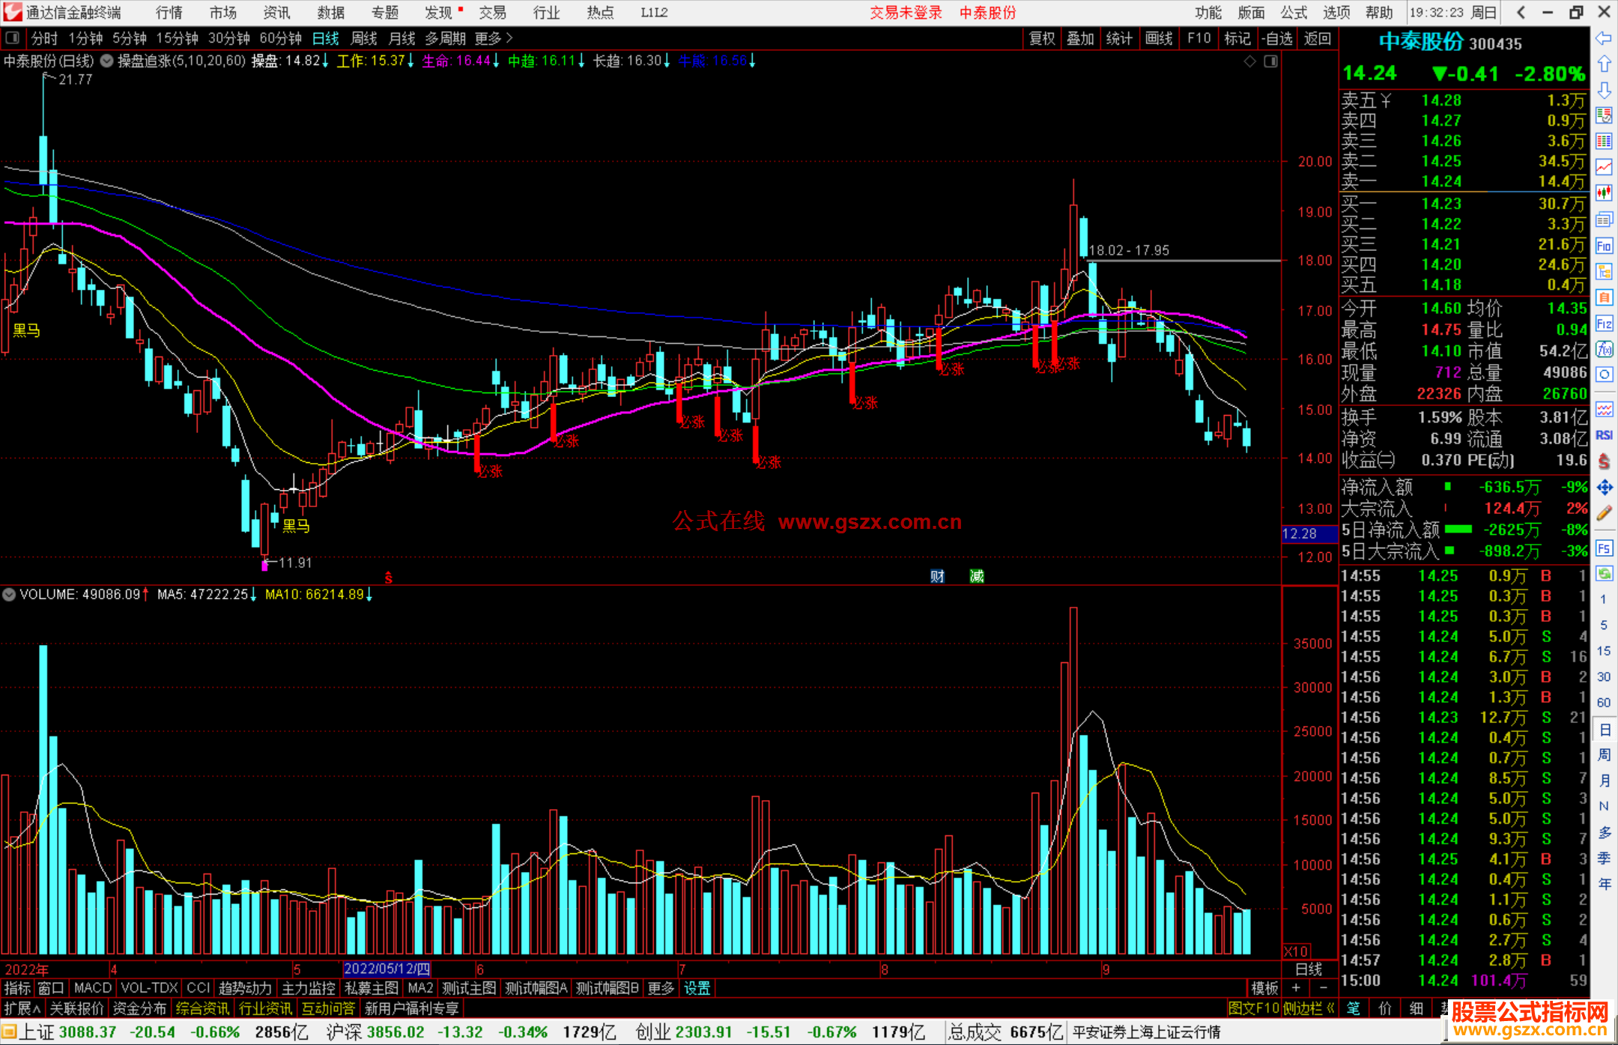Switch to the MACD indicator tab
This screenshot has width=1618, height=1045.
pos(93,988)
